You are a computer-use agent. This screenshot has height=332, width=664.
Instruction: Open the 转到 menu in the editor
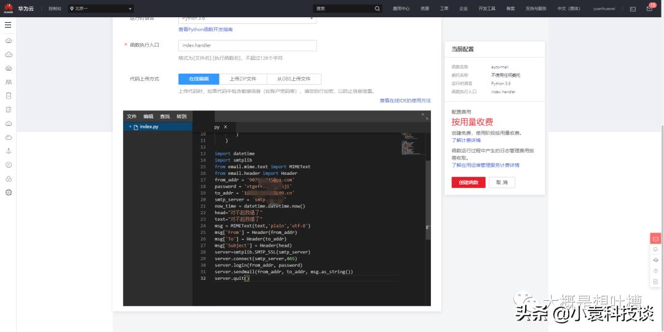181,117
